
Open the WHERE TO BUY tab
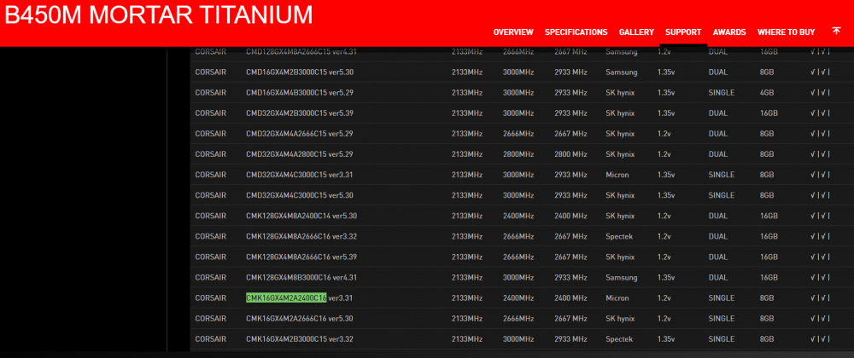(786, 32)
